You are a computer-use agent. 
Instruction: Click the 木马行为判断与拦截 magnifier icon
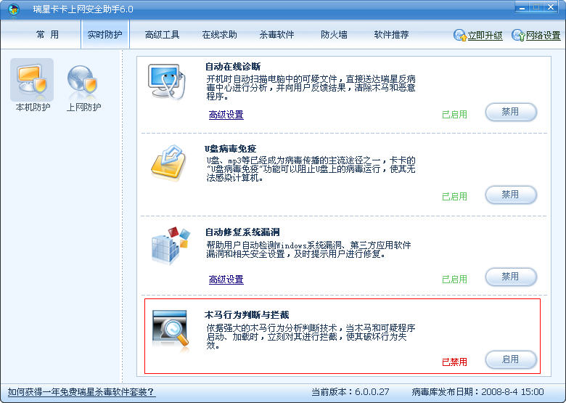click(170, 330)
